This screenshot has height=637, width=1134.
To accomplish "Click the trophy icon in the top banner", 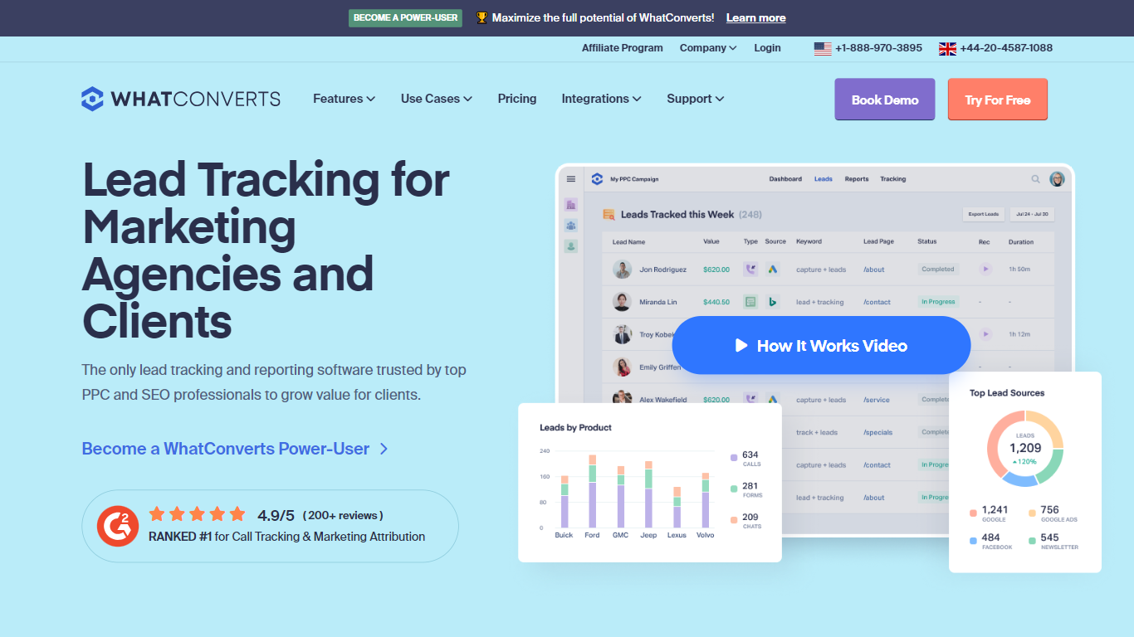I will (481, 17).
